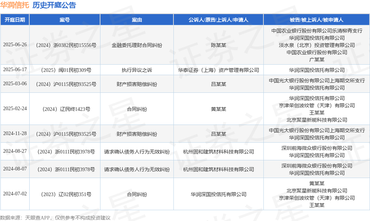Select the 案号 column header

tap(65, 20)
